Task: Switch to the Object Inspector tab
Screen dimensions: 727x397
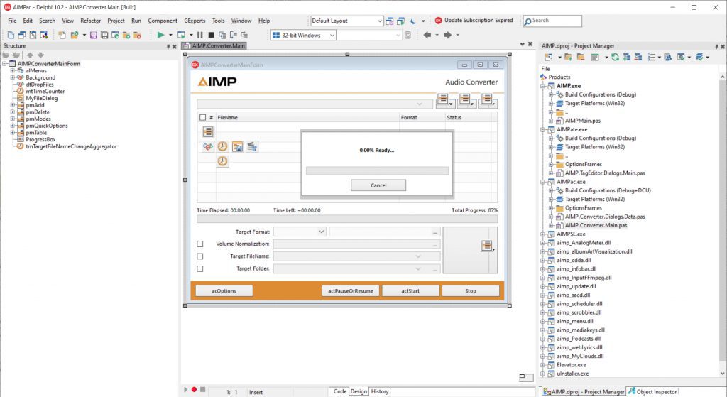Action: [653, 392]
